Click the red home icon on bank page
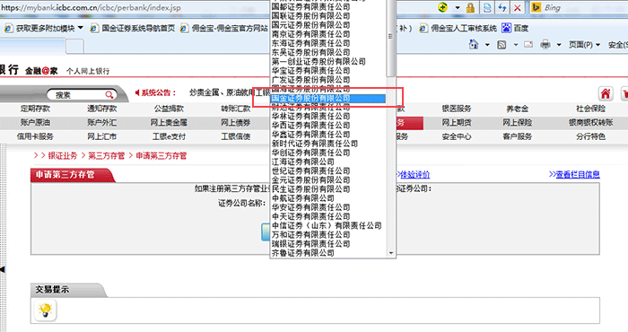This screenshot has width=628, height=332. pos(606,93)
